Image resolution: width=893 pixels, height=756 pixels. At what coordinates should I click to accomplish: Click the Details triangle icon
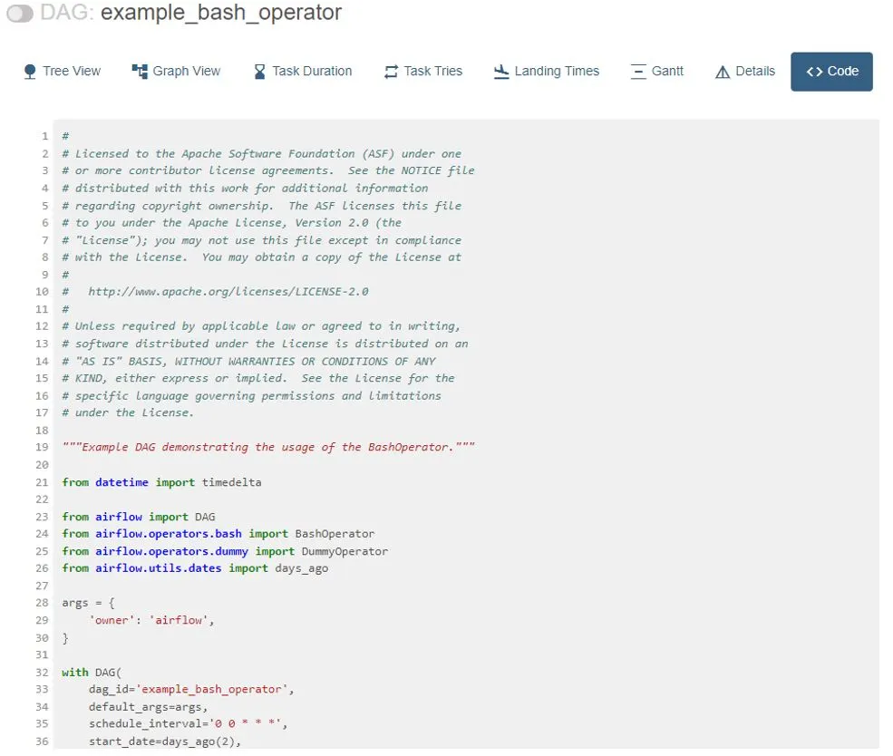pyautogui.click(x=723, y=72)
